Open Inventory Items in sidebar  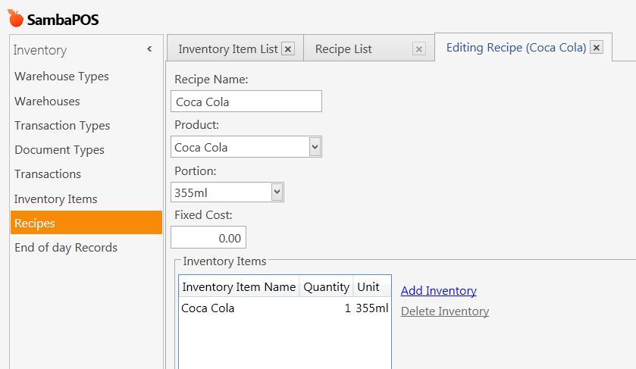[x=55, y=199]
